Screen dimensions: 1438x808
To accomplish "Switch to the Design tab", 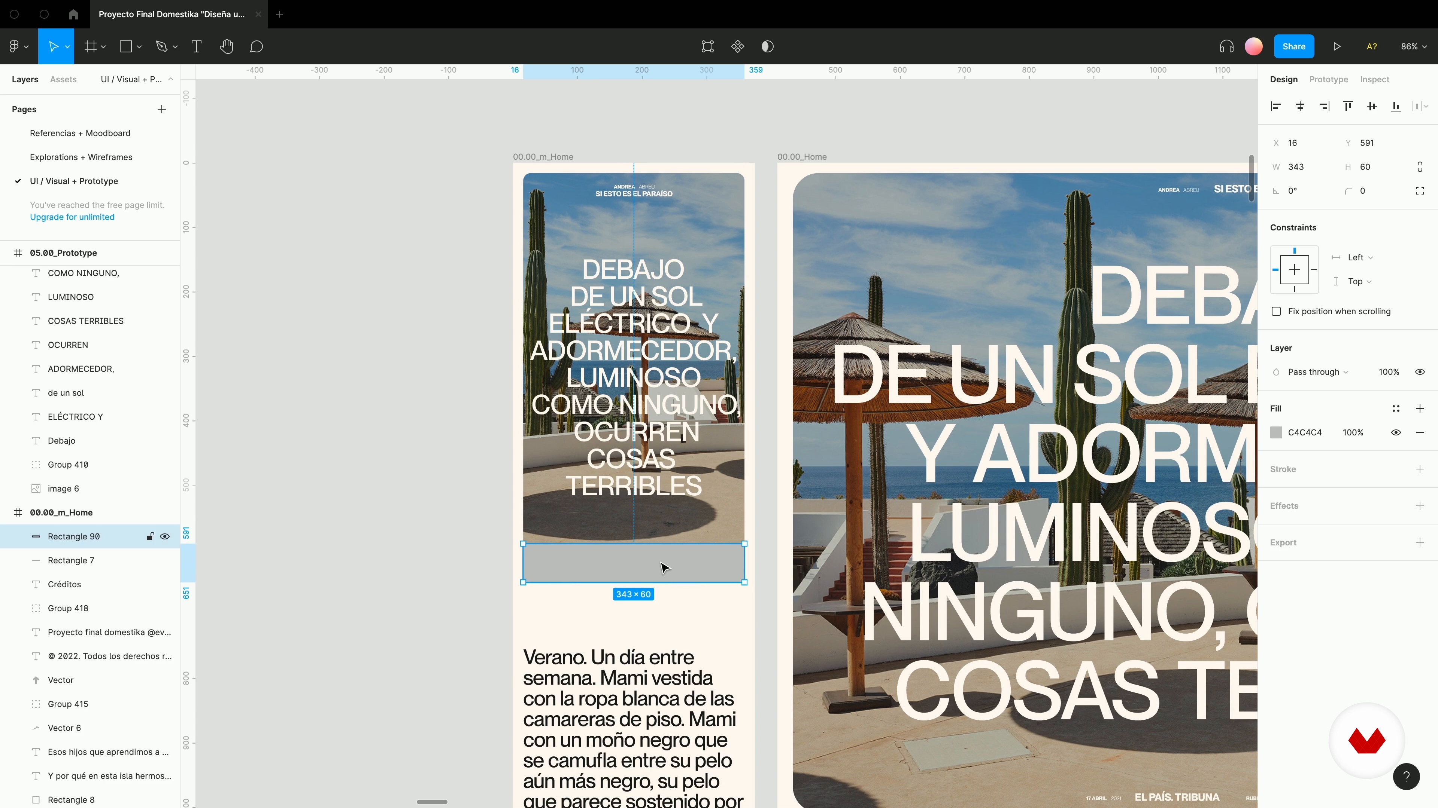I will [x=1283, y=79].
